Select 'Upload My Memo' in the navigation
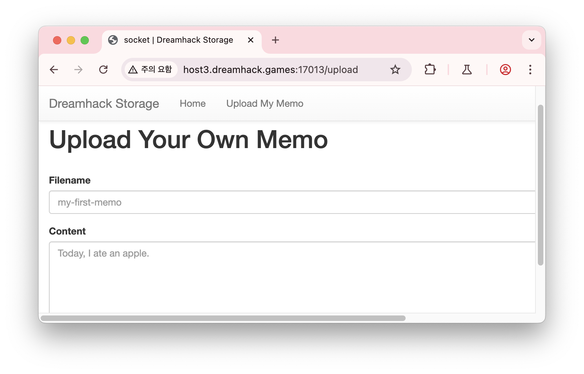 264,103
